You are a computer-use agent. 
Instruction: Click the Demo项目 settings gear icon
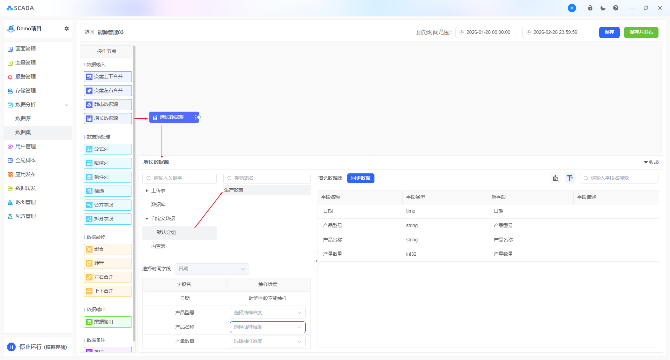tap(67, 29)
